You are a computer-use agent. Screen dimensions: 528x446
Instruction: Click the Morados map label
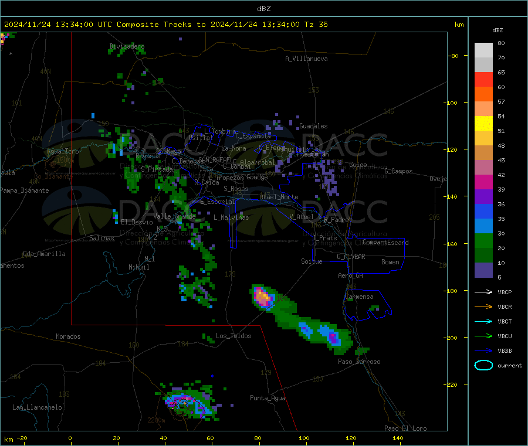coord(68,336)
